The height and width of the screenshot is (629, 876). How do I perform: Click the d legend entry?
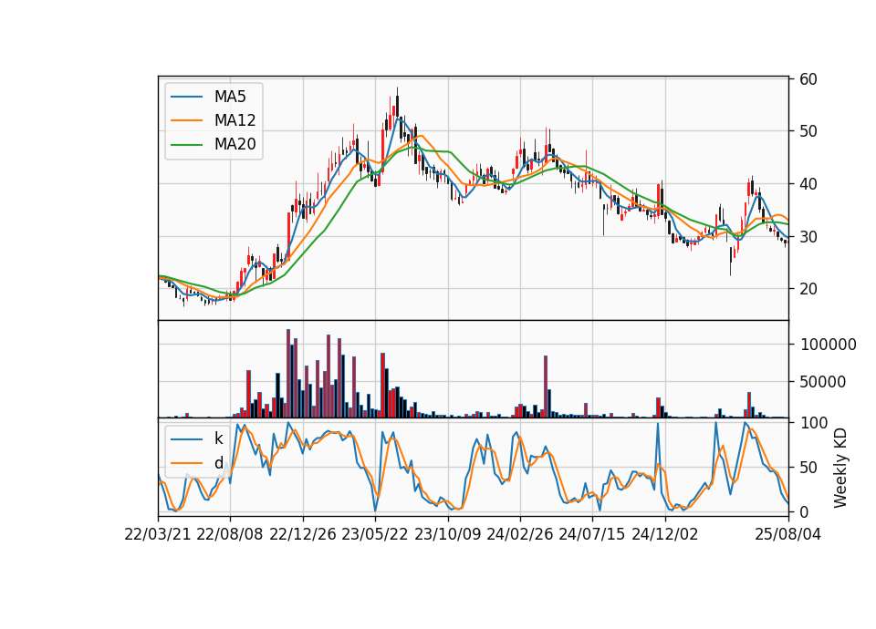coord(218,463)
